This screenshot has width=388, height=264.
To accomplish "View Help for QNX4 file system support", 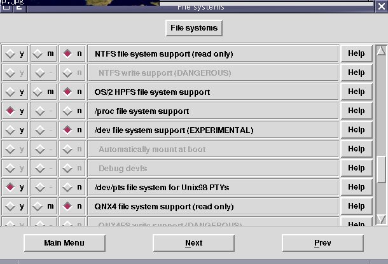I will tap(356, 207).
